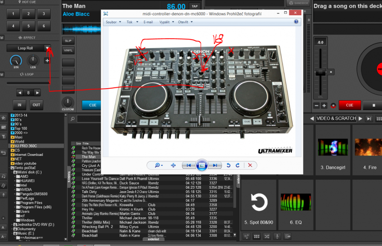The image size is (382, 246).
Task: Click the fit-to-window icon in photo viewer
Action: pos(173,165)
